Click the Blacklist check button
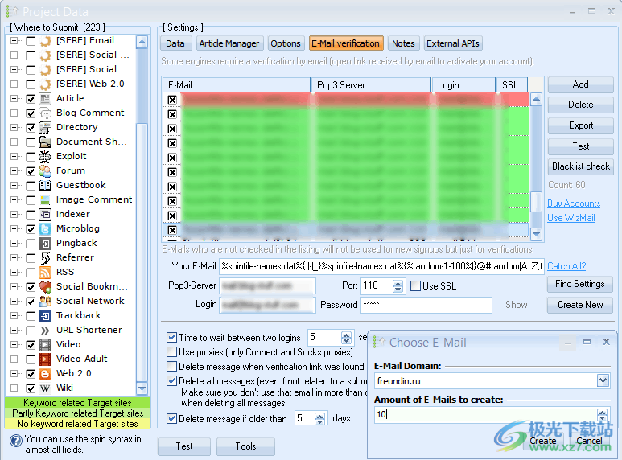This screenshot has width=622, height=460. click(x=580, y=166)
